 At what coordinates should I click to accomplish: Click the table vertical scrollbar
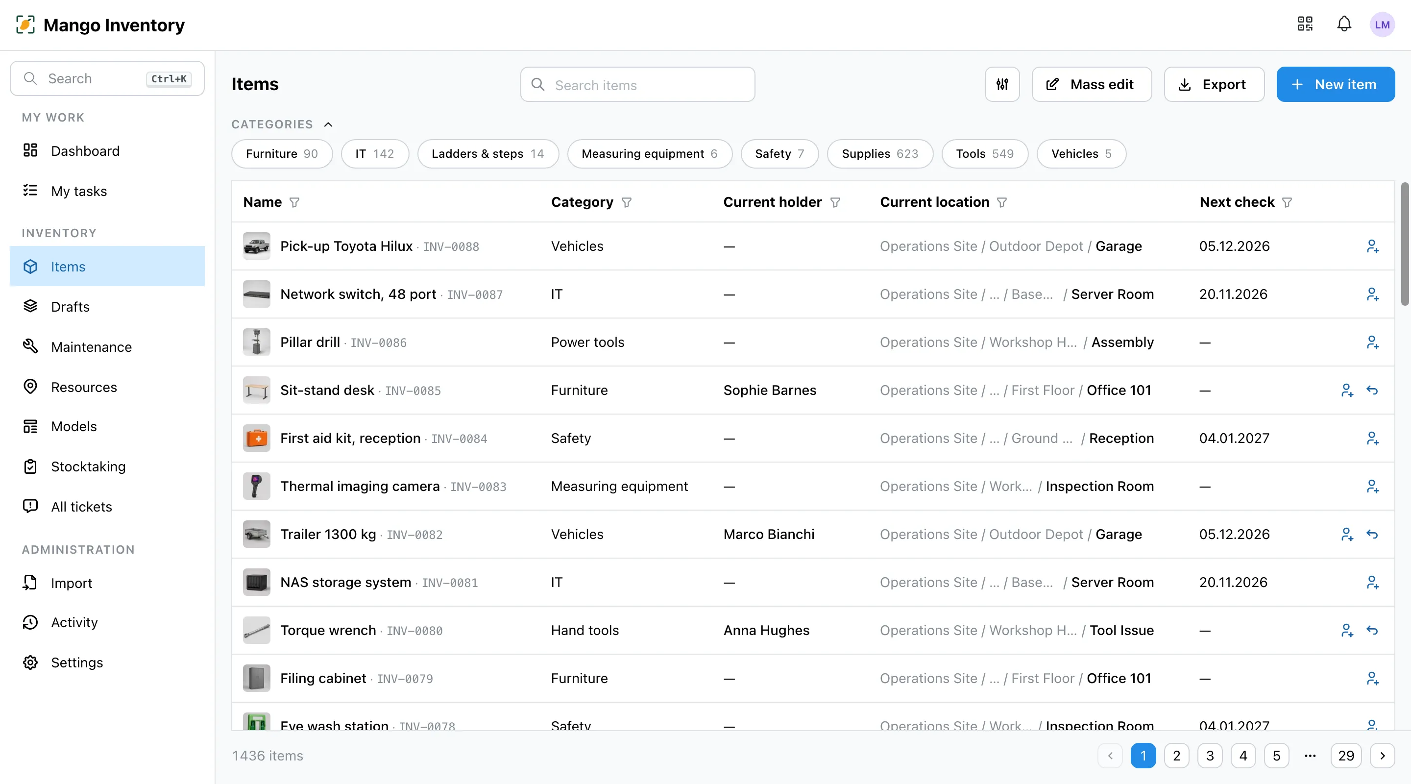[x=1405, y=245]
